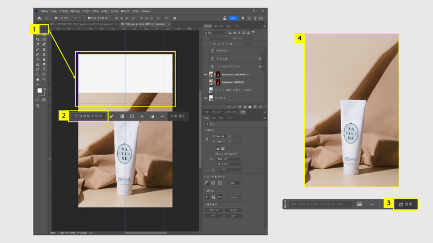Image resolution: width=433 pixels, height=243 pixels.
Task: Click the Generative Fill button in contextual bar
Action: point(88,116)
